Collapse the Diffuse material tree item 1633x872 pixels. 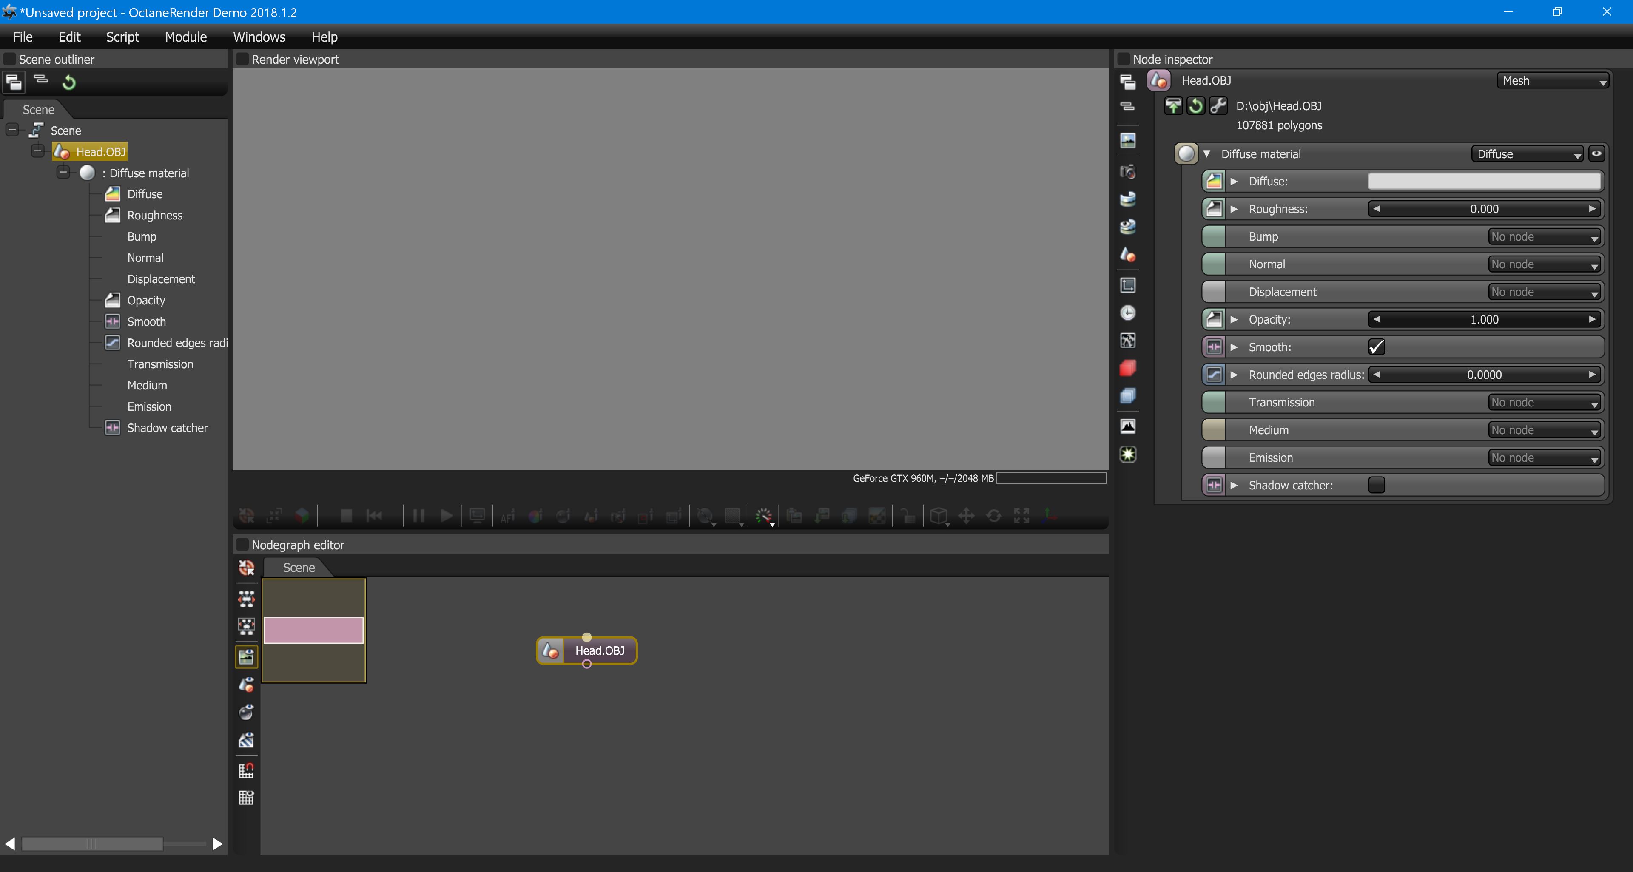63,172
